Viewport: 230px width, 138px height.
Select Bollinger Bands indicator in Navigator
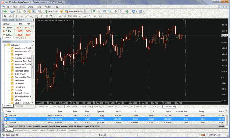pyautogui.click(x=22, y=71)
